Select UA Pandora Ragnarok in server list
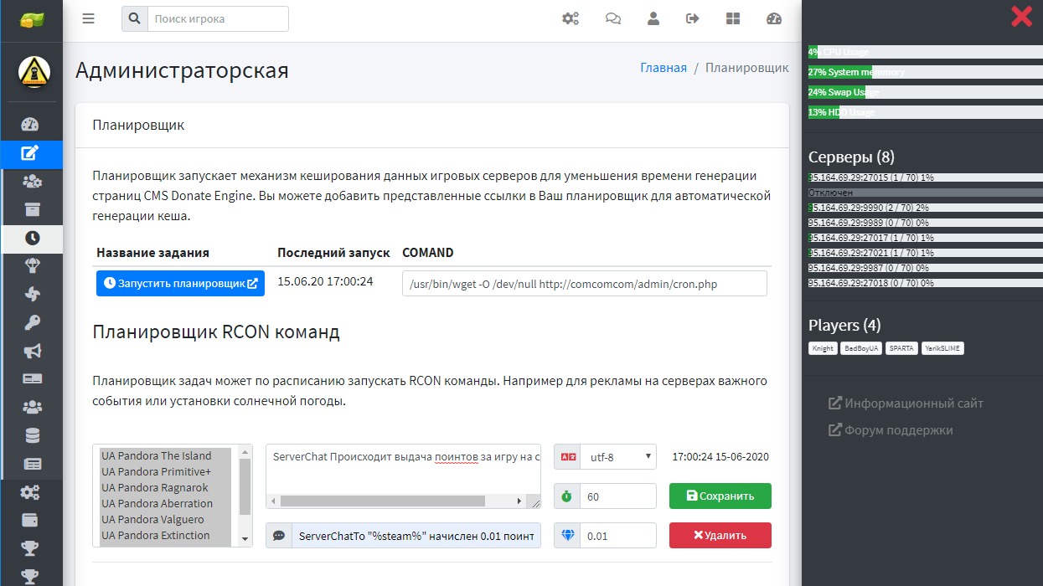The height and width of the screenshot is (586, 1043). point(155,487)
